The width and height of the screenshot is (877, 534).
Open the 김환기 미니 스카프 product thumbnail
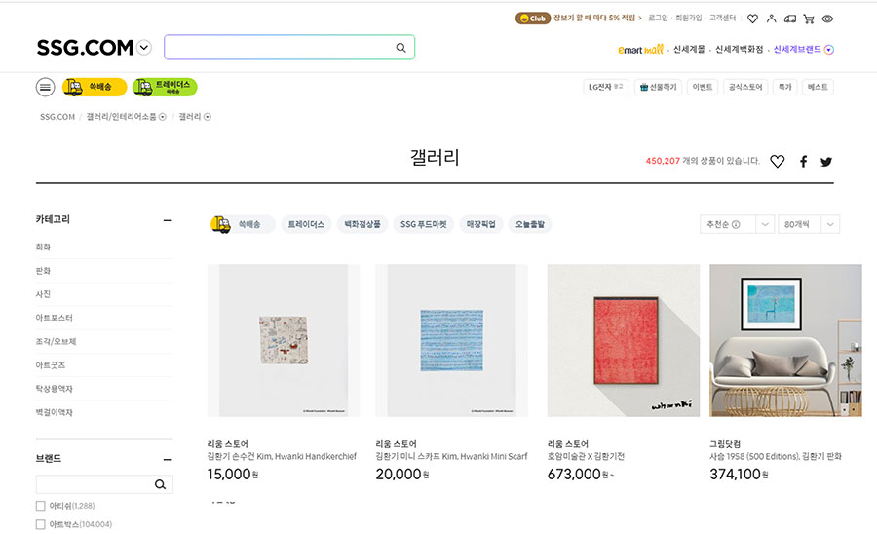pyautogui.click(x=451, y=340)
